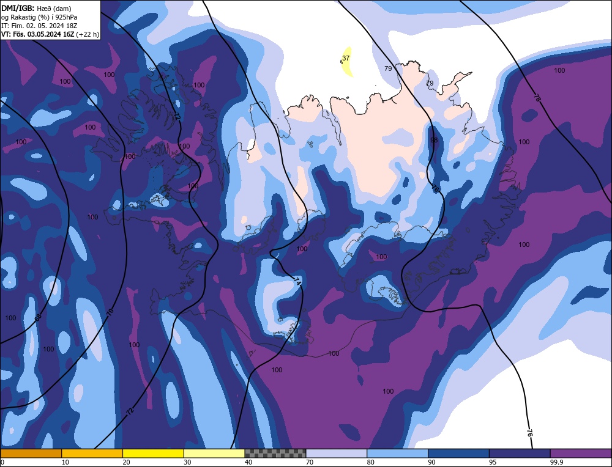Select the bright yellow 20–30 legend swatch
Image resolution: width=612 pixels, height=467 pixels.
coord(154,454)
